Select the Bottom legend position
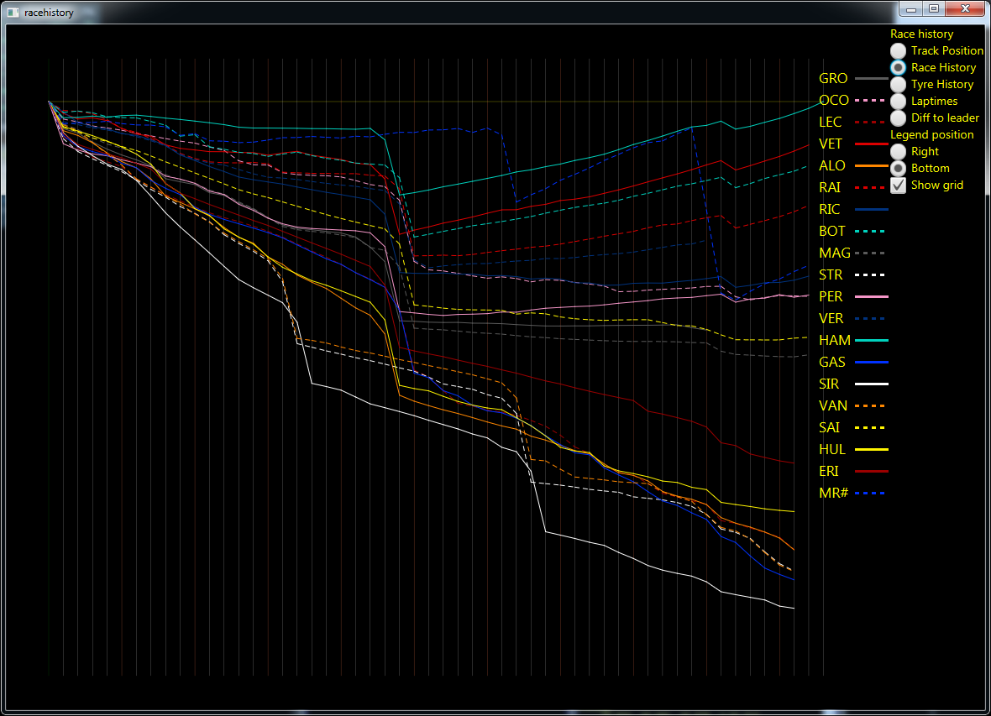This screenshot has width=991, height=716. tap(898, 168)
